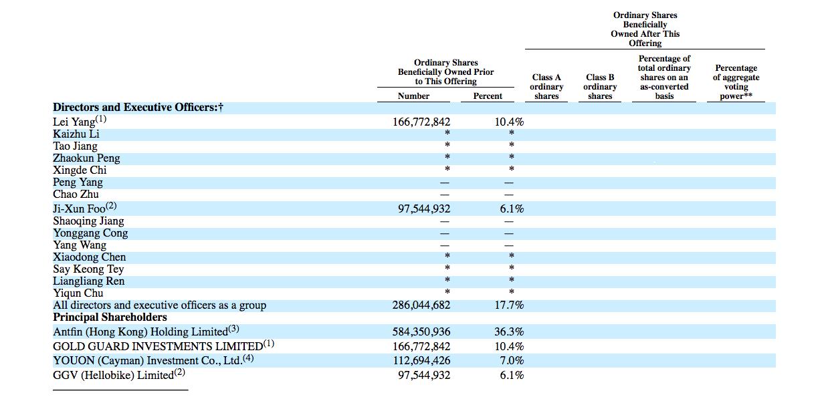This screenshot has width=820, height=399.
Task: Click the group total 286,044,682
Action: pos(421,305)
